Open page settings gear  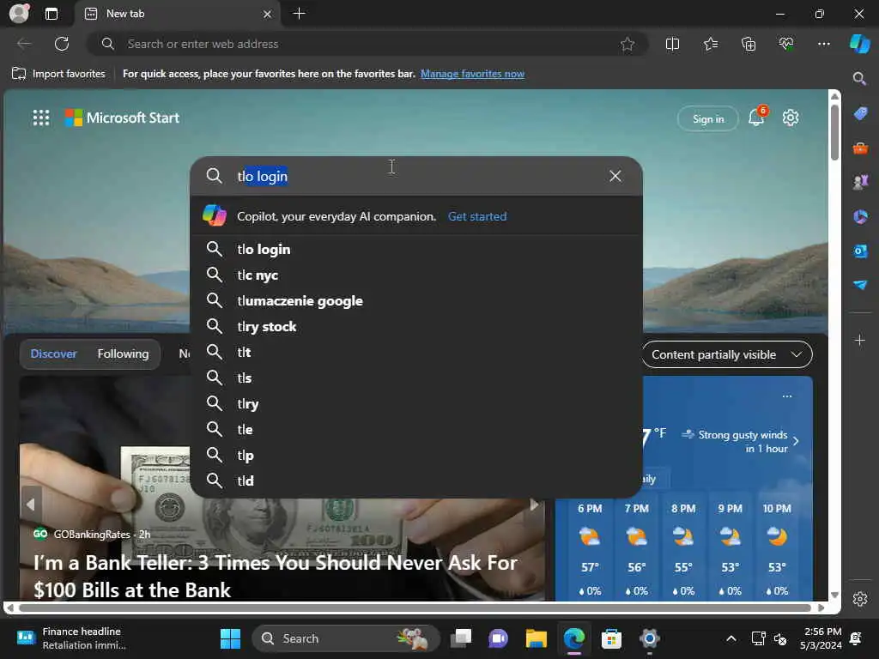click(x=791, y=118)
